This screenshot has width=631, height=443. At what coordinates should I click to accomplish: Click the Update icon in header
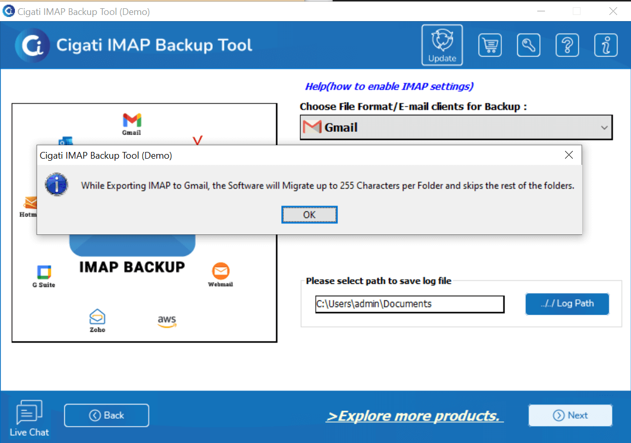click(442, 45)
